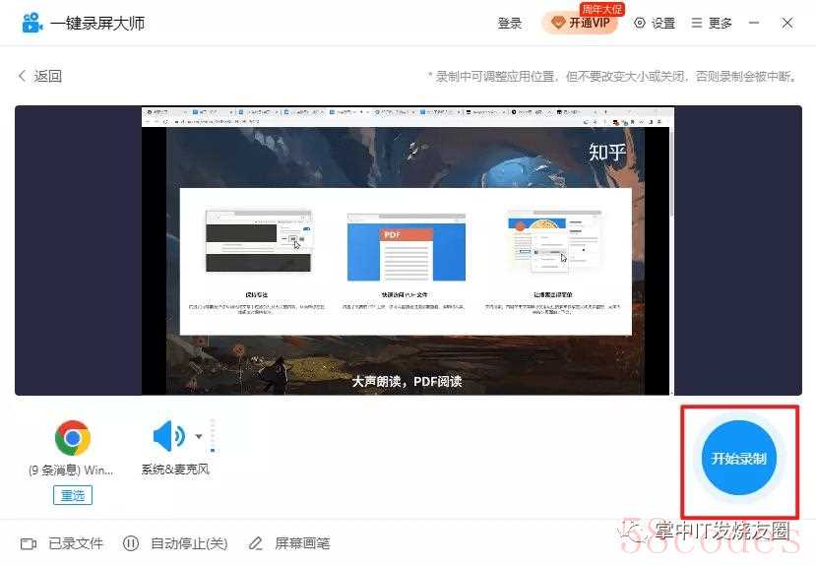Expand the audio source dropdown arrow
This screenshot has height=566, width=816.
pyautogui.click(x=198, y=436)
